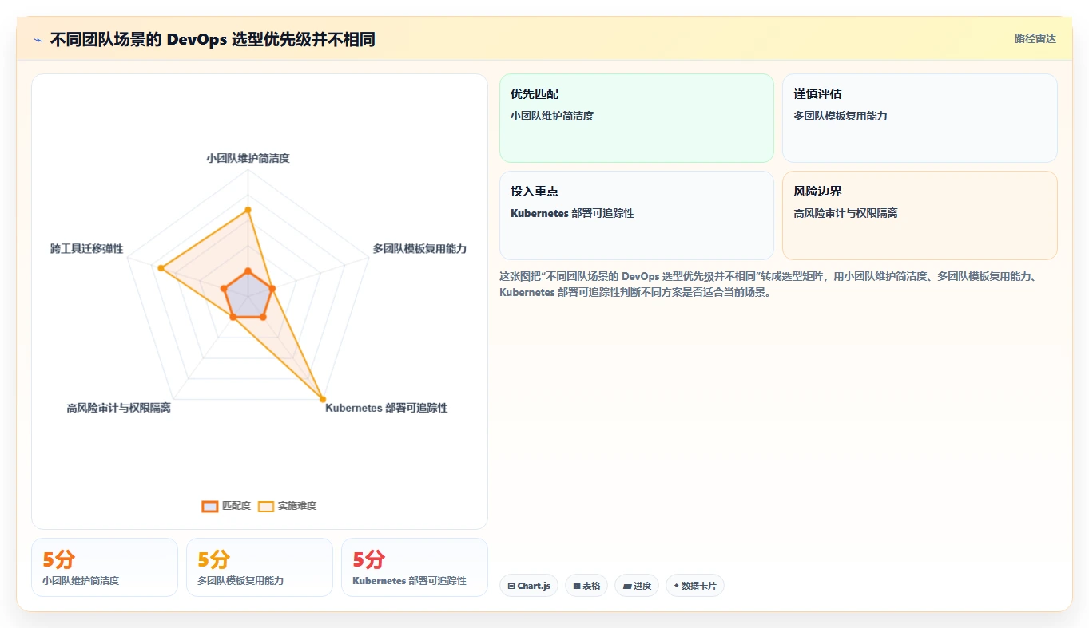Click radar axis label 跨工具迁移弹性

[86, 248]
